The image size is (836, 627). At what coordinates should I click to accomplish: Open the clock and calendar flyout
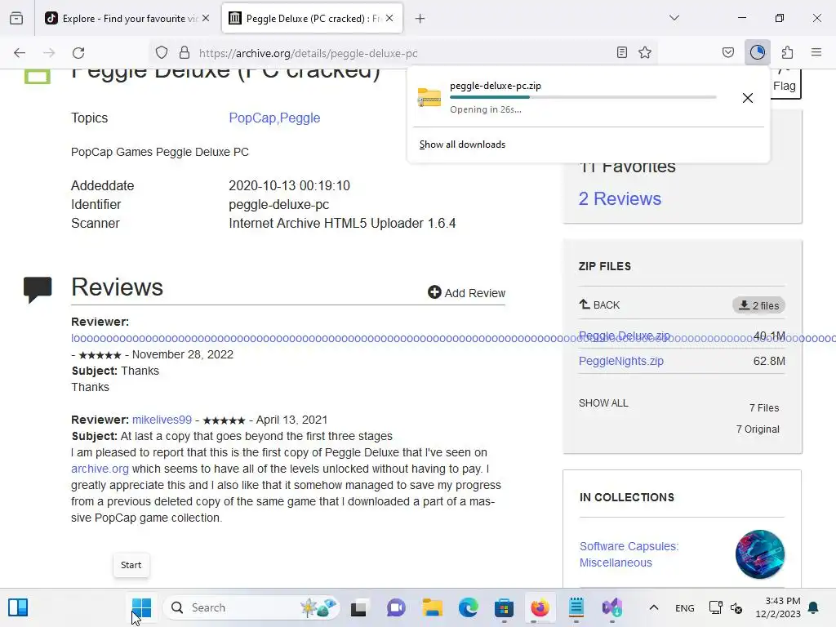778,607
